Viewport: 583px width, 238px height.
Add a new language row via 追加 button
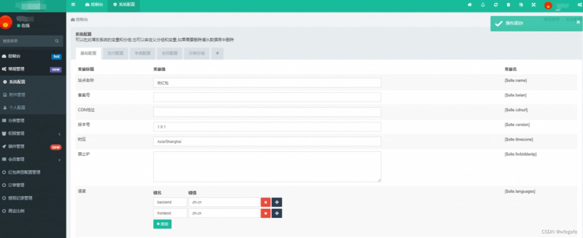pos(162,224)
